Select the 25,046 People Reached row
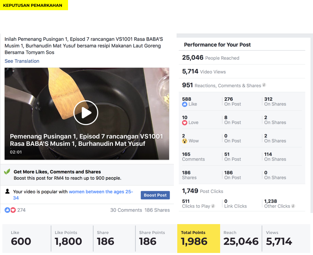The image size is (313, 255). point(242,58)
